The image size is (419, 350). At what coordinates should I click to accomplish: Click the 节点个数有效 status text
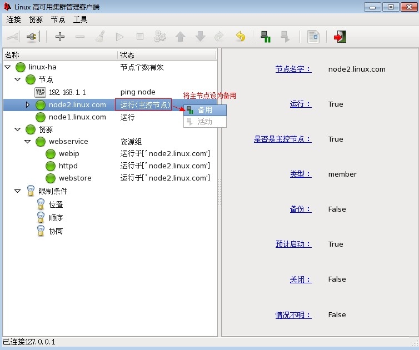tap(142, 67)
